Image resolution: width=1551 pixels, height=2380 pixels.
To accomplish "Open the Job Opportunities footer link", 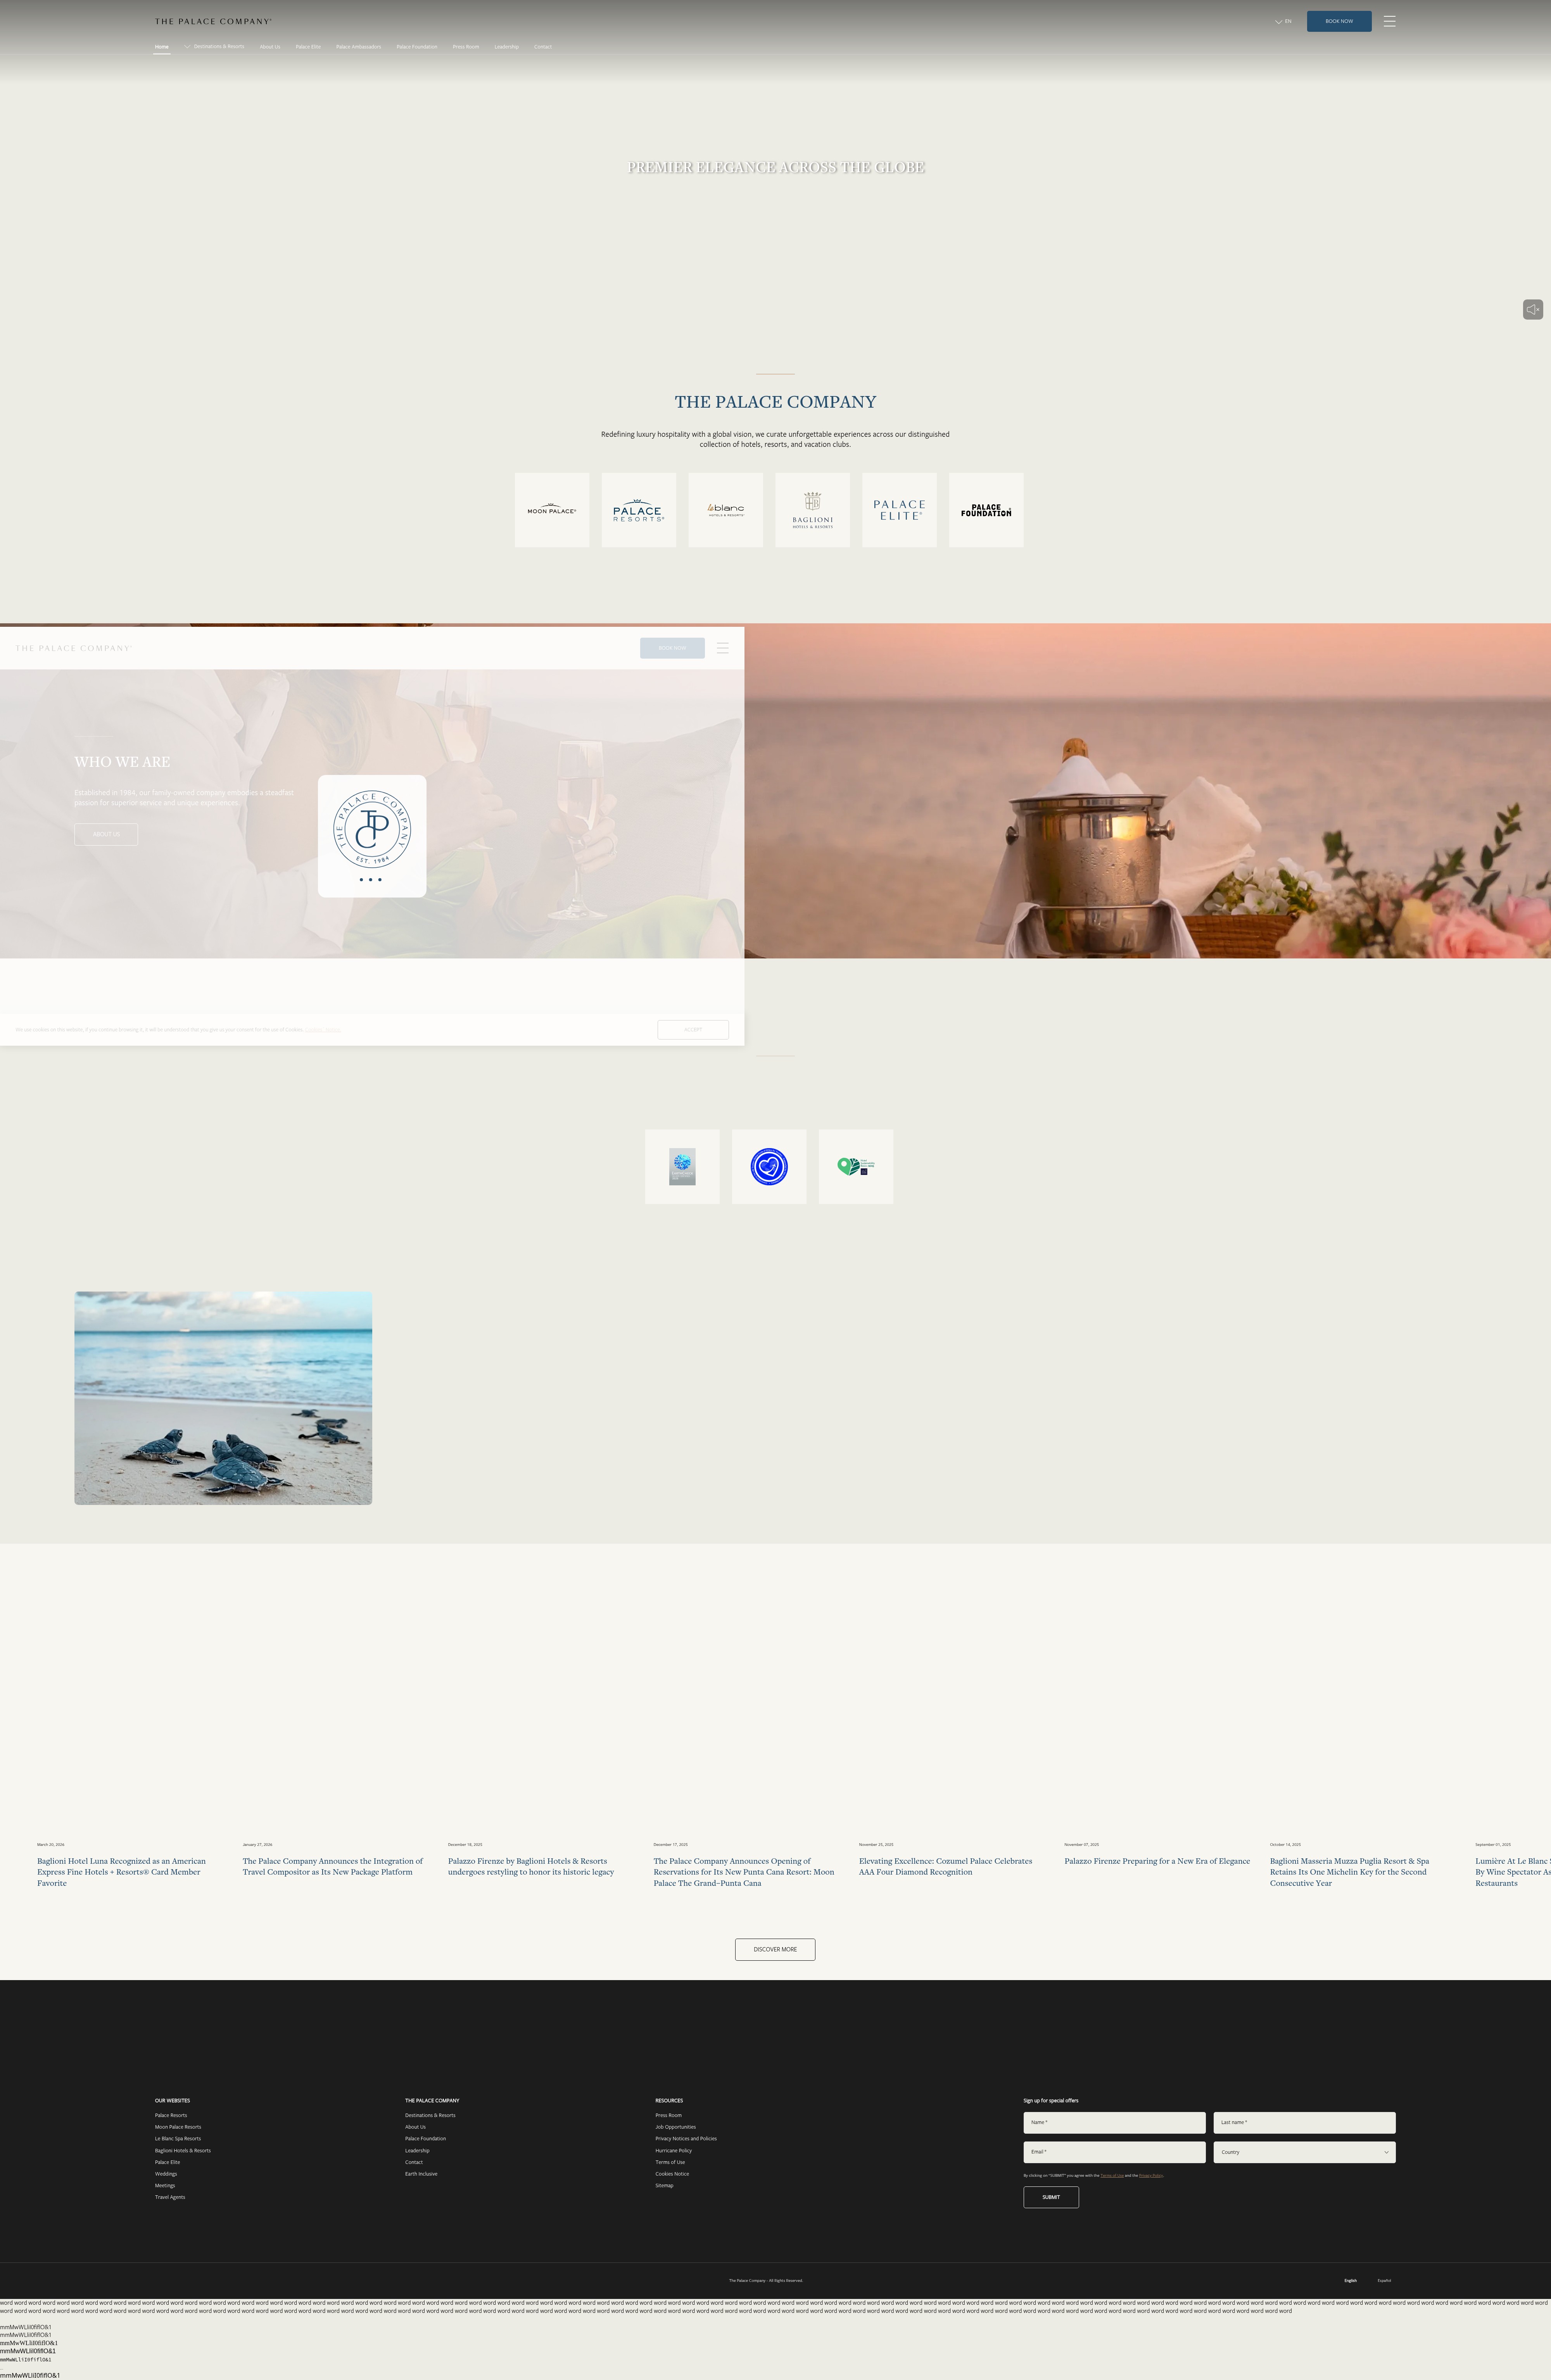I will pyautogui.click(x=676, y=2127).
